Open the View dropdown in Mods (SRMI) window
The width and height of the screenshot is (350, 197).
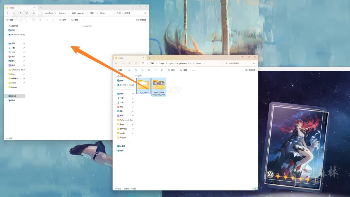click(x=75, y=20)
